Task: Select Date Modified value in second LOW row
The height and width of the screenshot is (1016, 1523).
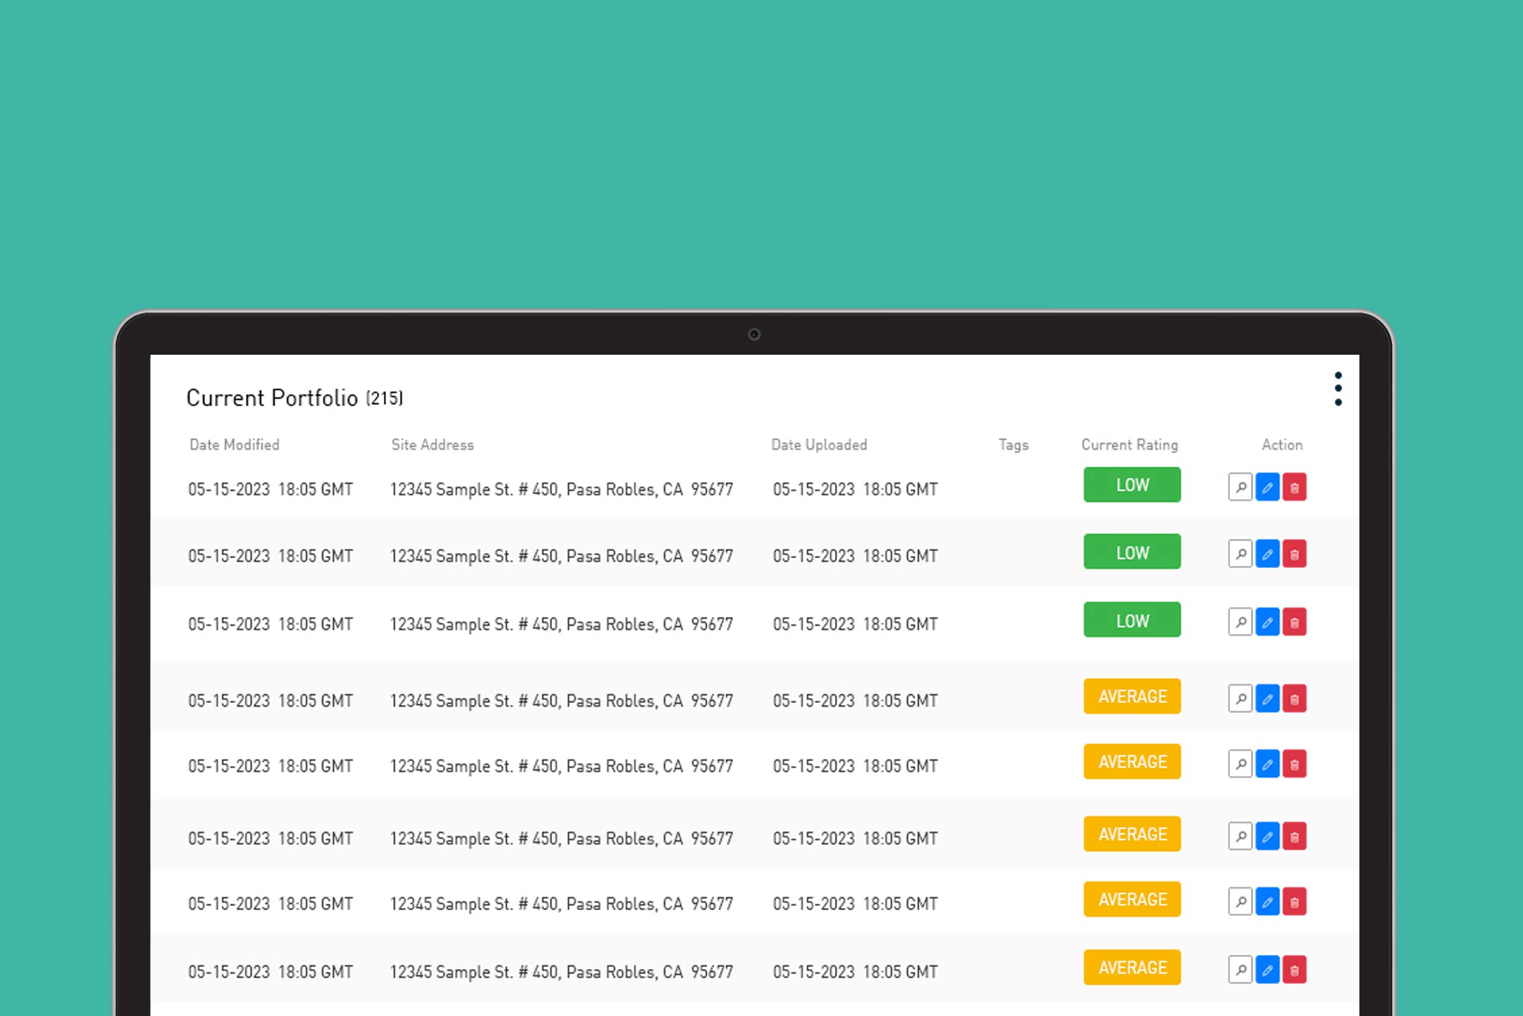Action: click(x=271, y=556)
